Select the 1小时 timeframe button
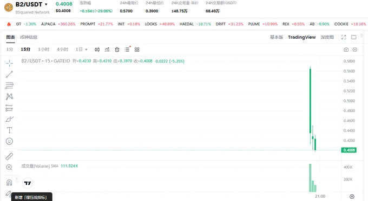The height and width of the screenshot is (201, 368). 44,50
